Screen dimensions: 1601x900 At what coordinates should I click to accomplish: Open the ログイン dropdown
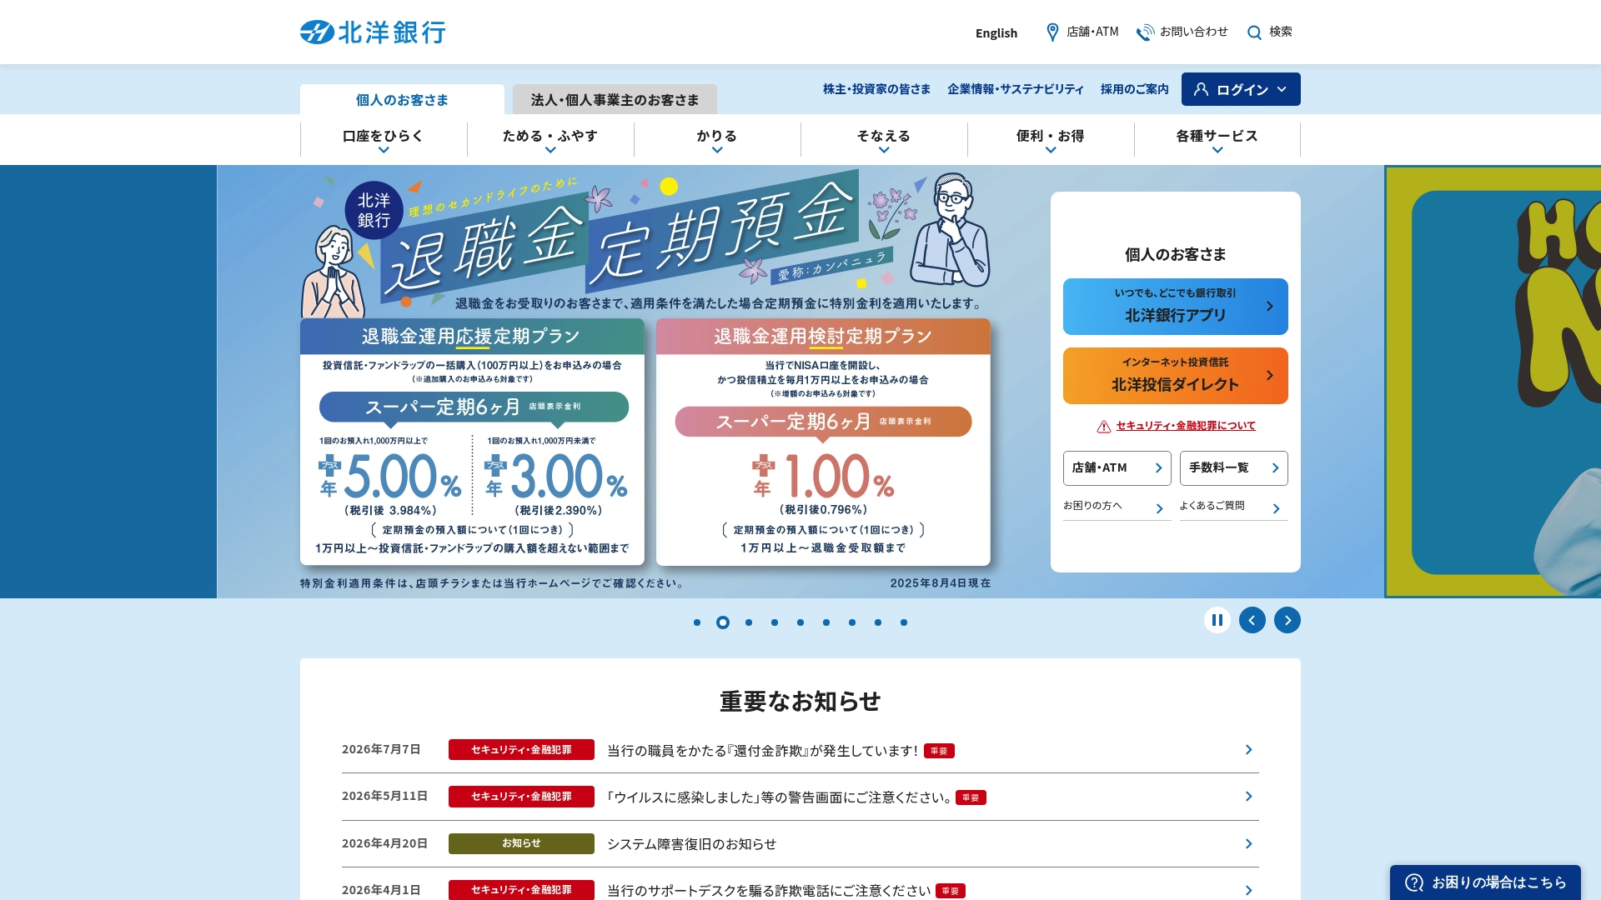tap(1241, 89)
